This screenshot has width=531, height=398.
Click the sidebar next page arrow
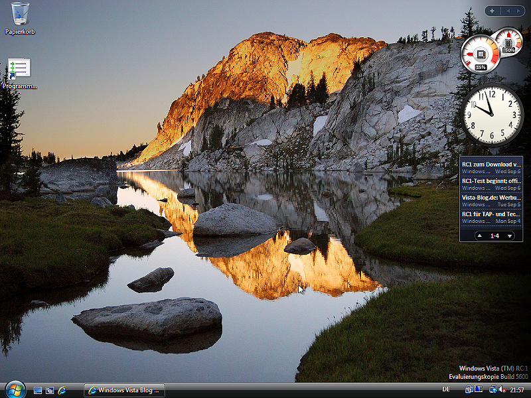pos(517,11)
